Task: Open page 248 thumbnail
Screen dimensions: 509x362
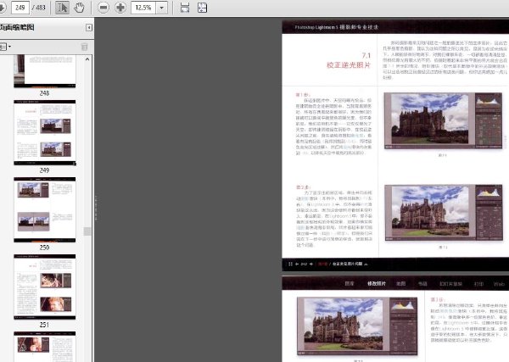Action: point(45,71)
